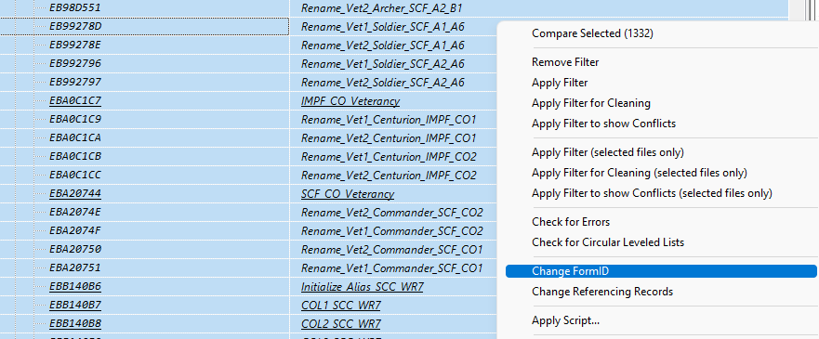819x339 pixels.
Task: Click Rename_Vet2_Commander_SCF_CO2 editor ID
Action: tap(391, 213)
